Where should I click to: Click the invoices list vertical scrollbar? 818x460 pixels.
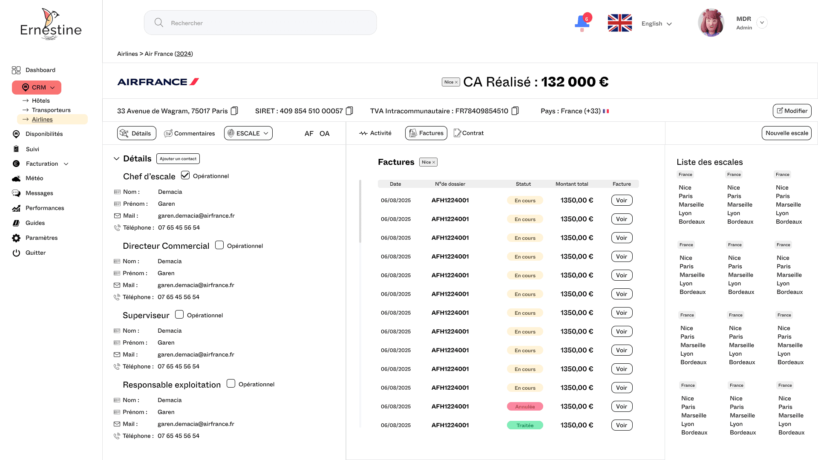coord(360,212)
